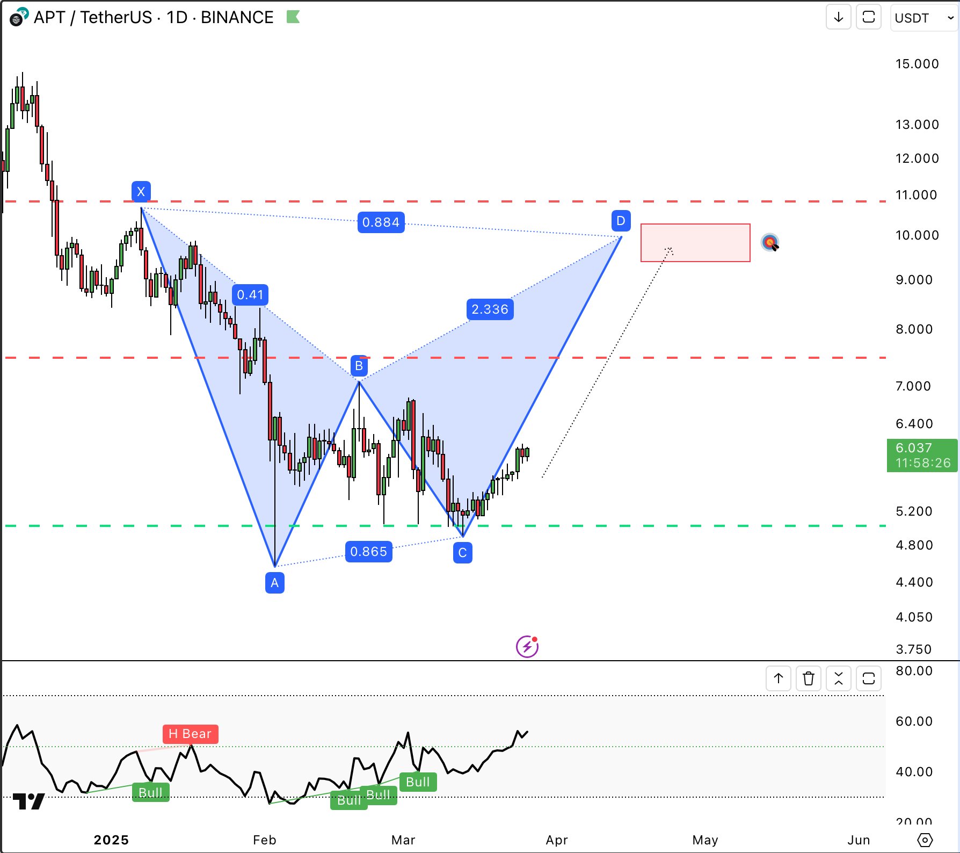Click the current price label 6.037

click(x=922, y=456)
